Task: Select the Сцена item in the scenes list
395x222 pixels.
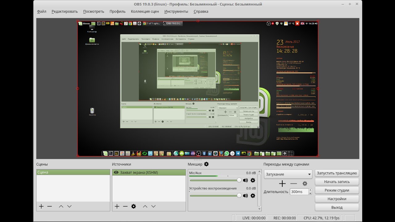Action: point(73,172)
